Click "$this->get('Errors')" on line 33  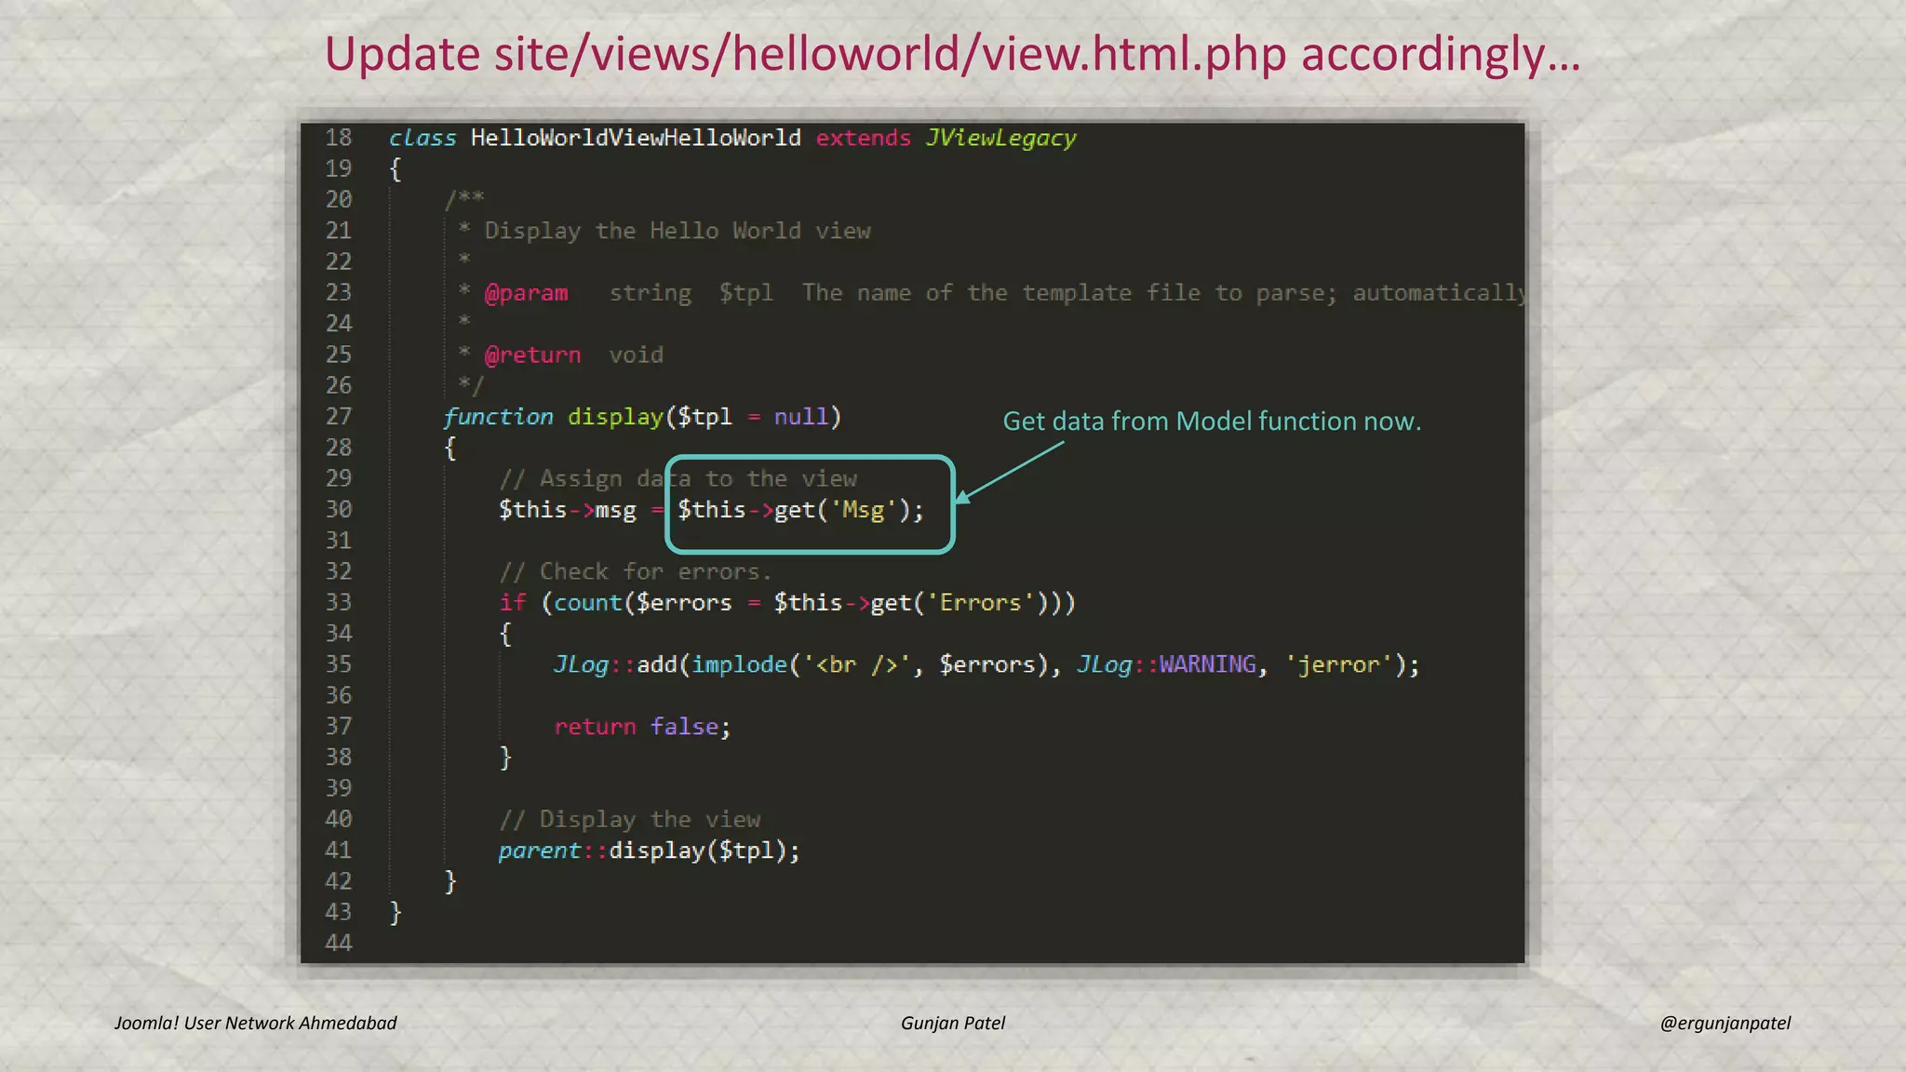point(911,603)
